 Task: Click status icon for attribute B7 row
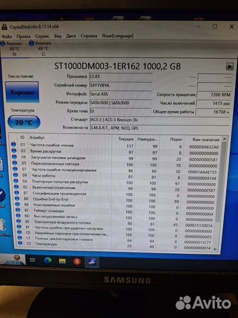[x=17, y=193]
